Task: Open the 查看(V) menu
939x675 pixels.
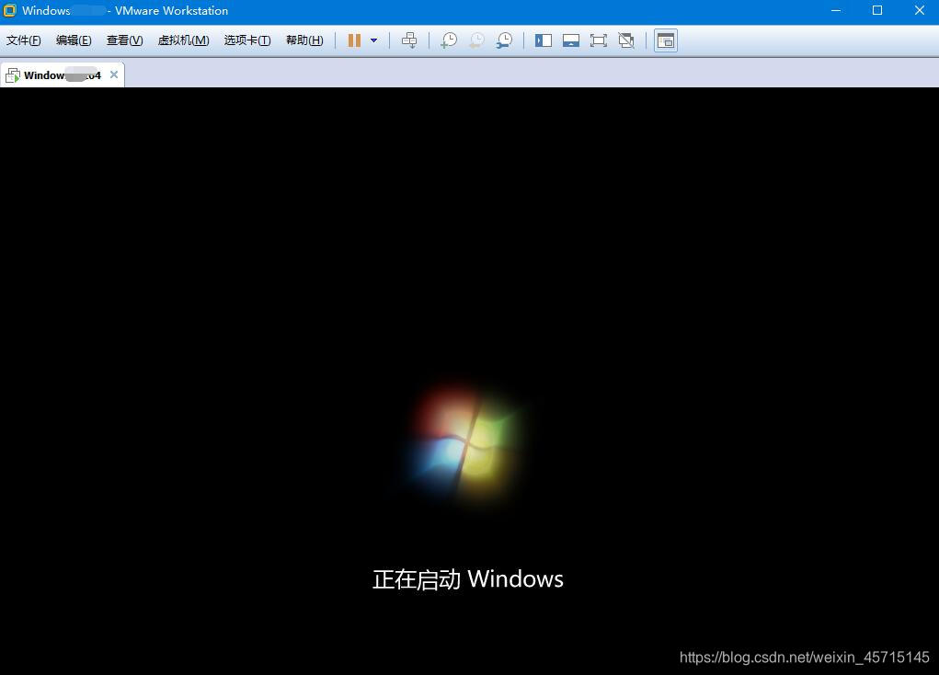Action: [124, 40]
